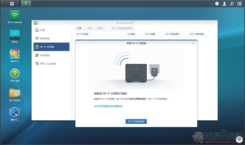Launch Wi-Fi Connect desktop icon
This screenshot has height=145, width=245.
[15, 17]
